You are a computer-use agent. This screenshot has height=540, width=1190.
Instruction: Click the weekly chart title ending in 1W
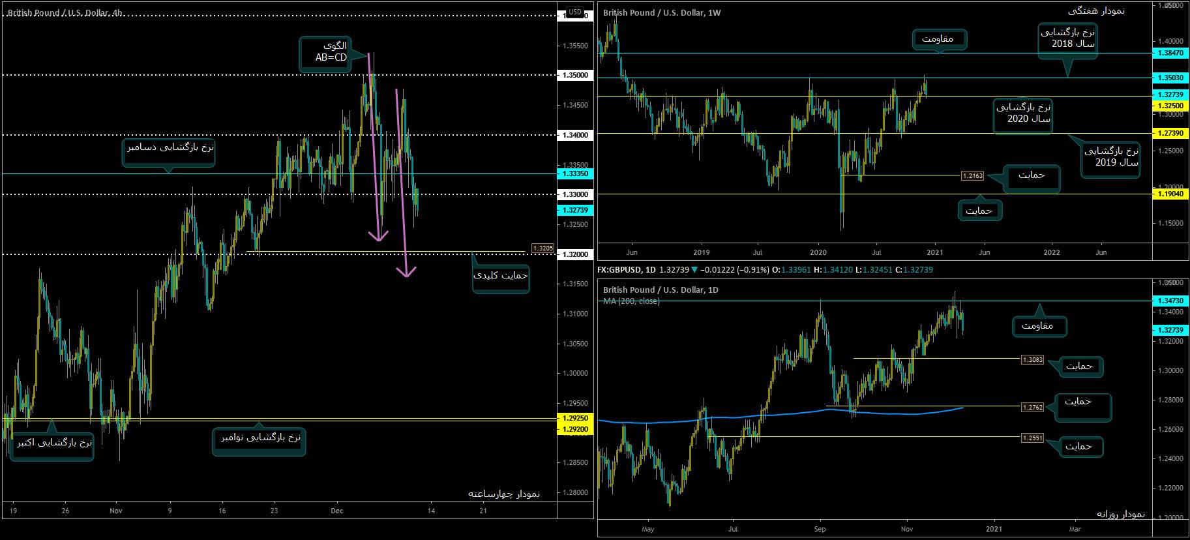pos(662,12)
